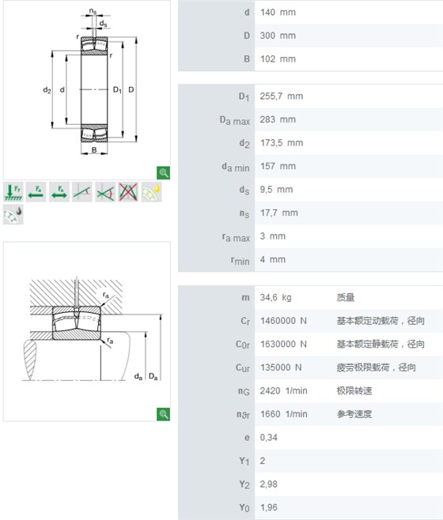Select the Cr value 1460000 N
The width and height of the screenshot is (443, 520).
click(x=283, y=321)
